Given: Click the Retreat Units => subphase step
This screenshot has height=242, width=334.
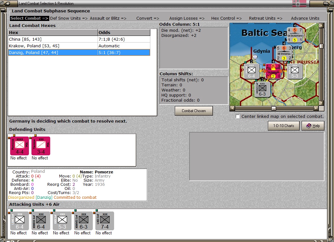Looking at the screenshot, I should tap(266, 18).
